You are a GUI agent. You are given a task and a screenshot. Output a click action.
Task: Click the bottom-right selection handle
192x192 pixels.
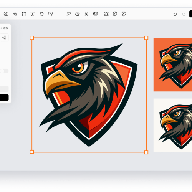[x=146, y=152]
